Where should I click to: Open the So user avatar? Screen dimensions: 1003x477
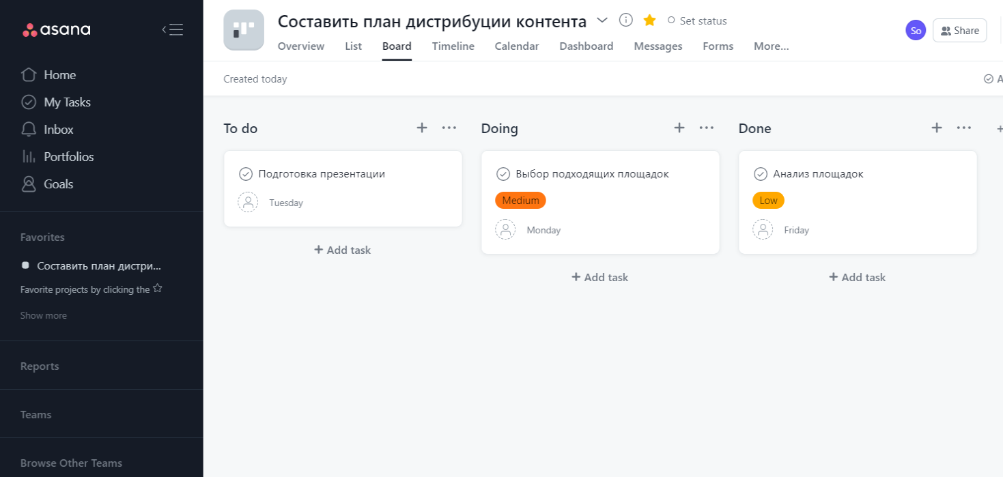[916, 30]
